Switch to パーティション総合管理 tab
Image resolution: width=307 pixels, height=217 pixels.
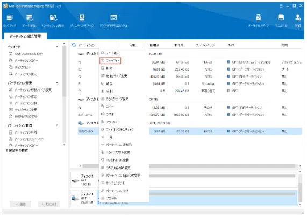[25, 36]
